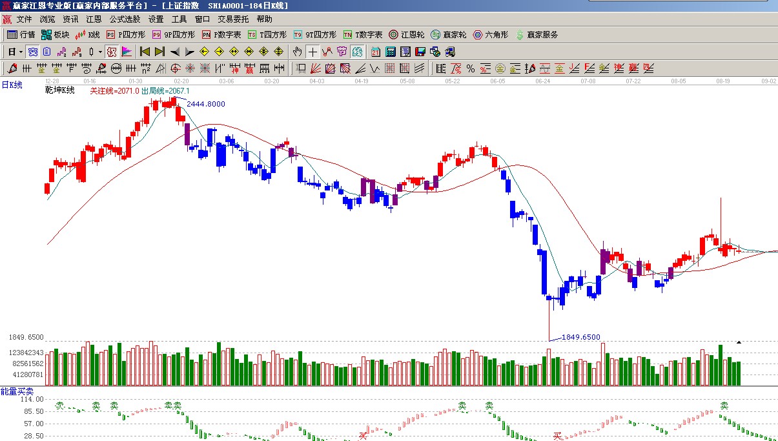This screenshot has width=778, height=441.
Task: Toggle the highlighted 乾坤 indicator toolbar button
Action: (111, 52)
